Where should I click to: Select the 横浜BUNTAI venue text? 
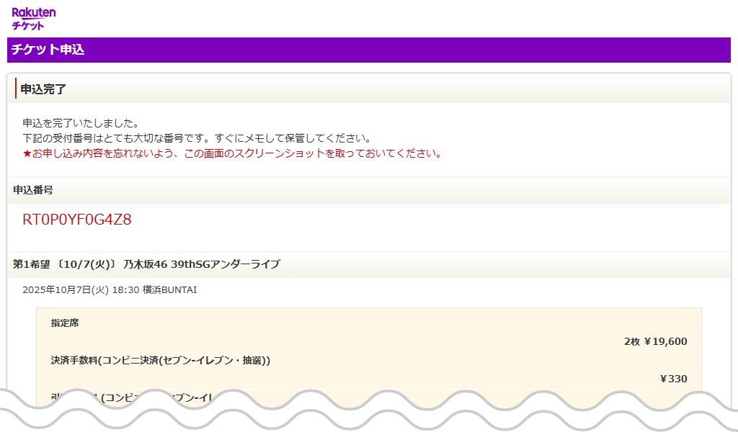tap(173, 290)
